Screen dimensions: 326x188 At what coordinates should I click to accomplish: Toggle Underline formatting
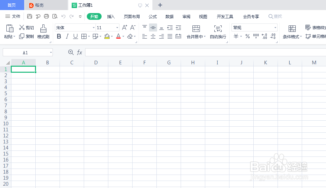(75, 37)
